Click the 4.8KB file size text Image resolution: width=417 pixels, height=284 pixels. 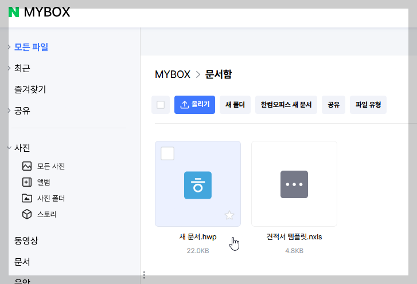[294, 251]
